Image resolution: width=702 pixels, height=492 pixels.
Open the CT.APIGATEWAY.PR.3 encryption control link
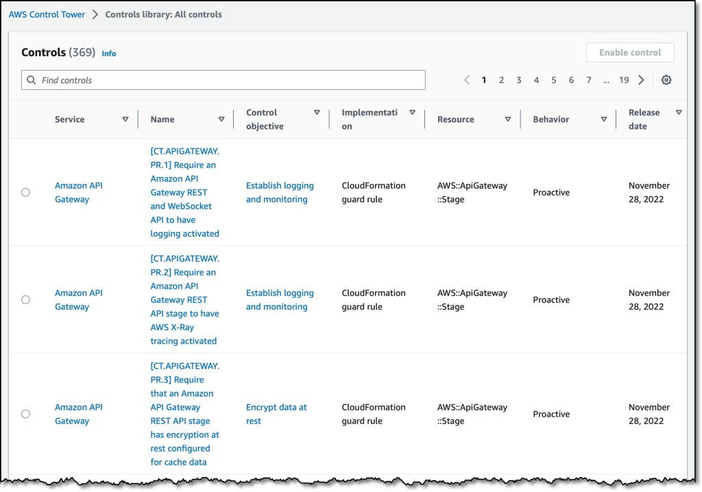click(185, 414)
